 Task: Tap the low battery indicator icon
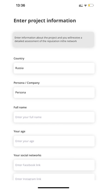(91, 5)
